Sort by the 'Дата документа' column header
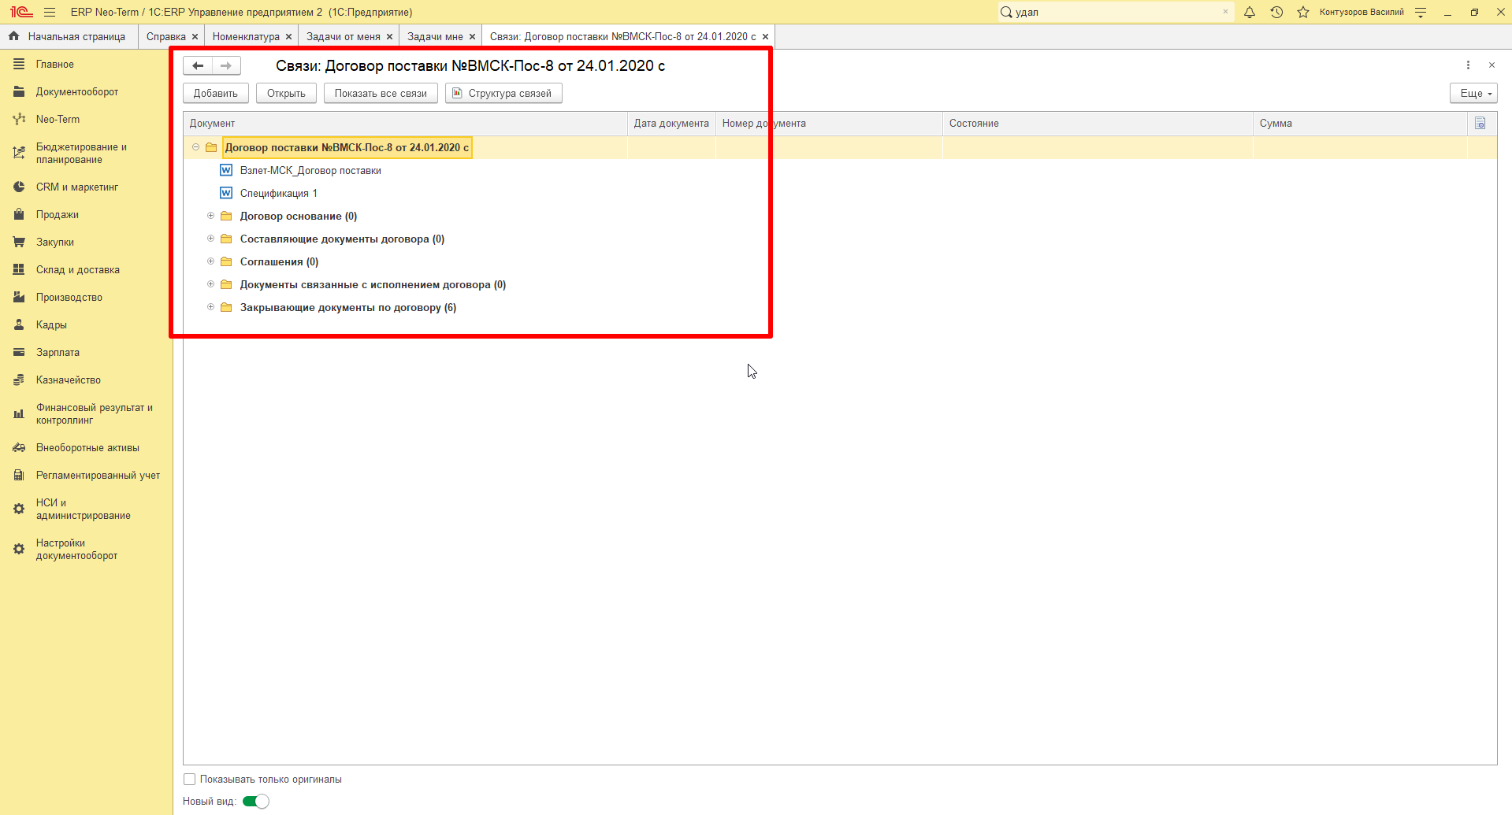This screenshot has height=815, width=1512. tap(671, 123)
